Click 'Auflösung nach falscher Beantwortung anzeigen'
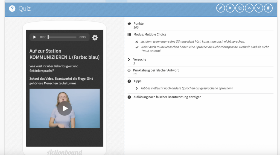This screenshot has height=155, width=280. point(167,97)
